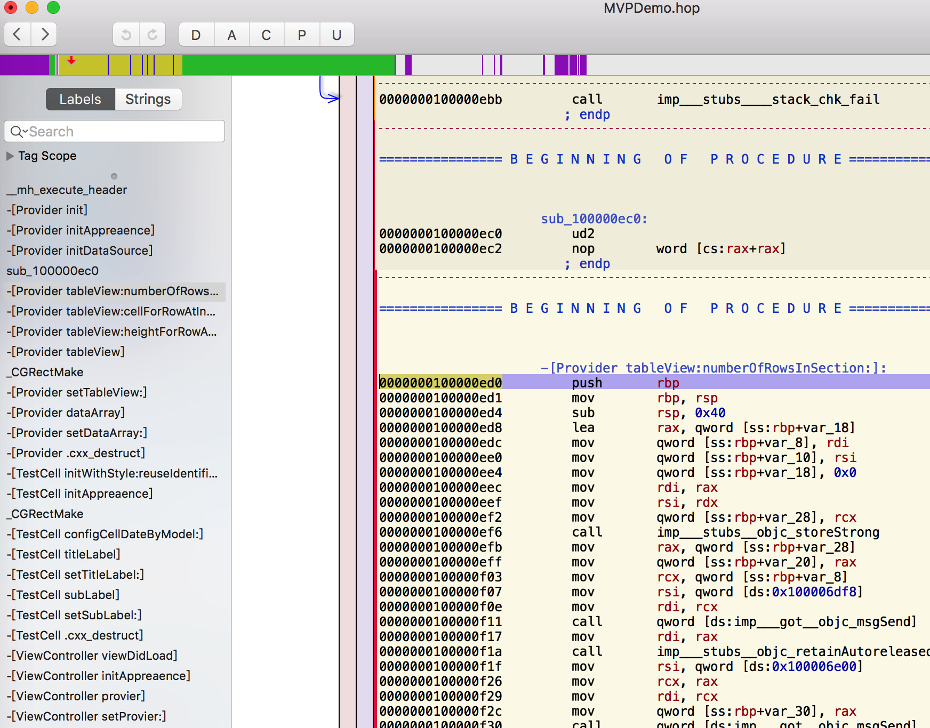Select -[TestCell initWithStyle:reuseIdentifi... label
This screenshot has height=728, width=930.
112,473
